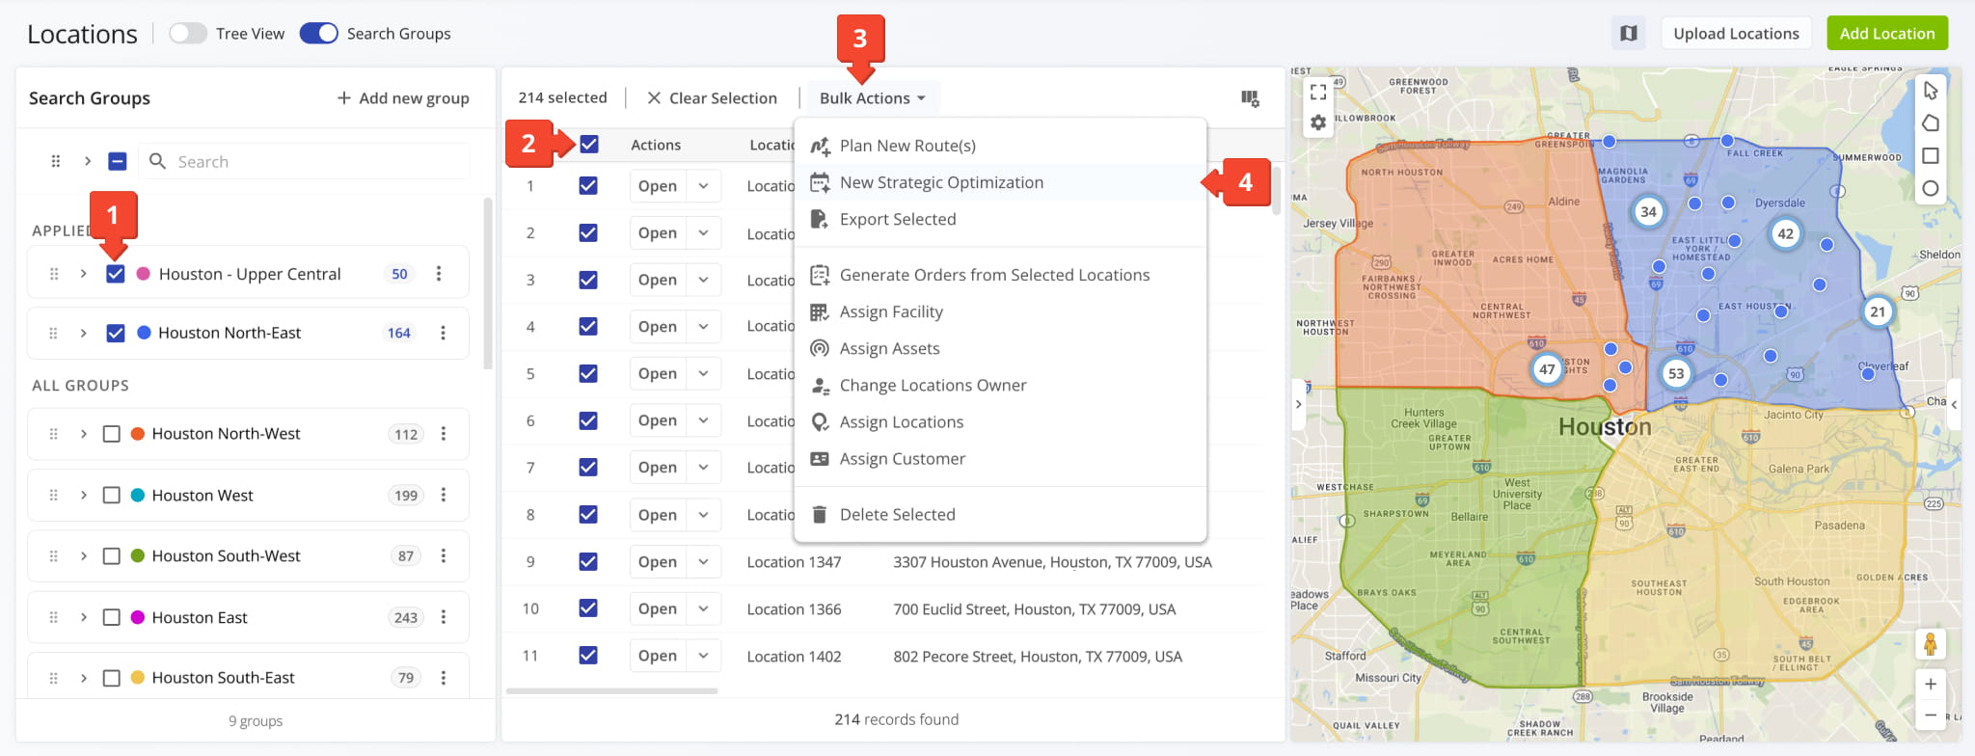The width and height of the screenshot is (1975, 756).
Task: Click the Upload Locations button
Action: [1736, 34]
